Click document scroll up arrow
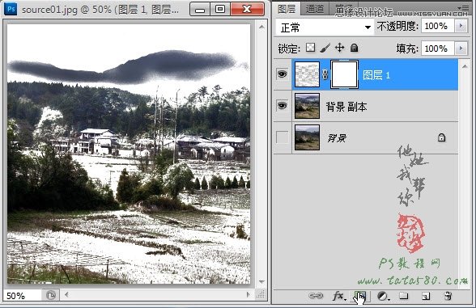This screenshot has width=476, height=308. tap(261, 27)
